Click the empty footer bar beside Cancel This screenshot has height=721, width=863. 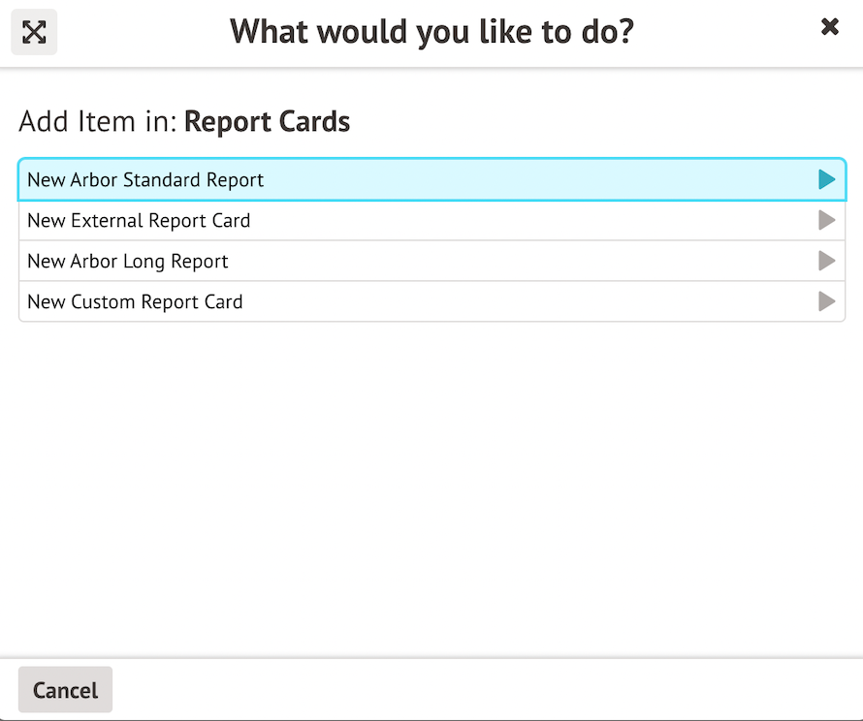[485, 690]
